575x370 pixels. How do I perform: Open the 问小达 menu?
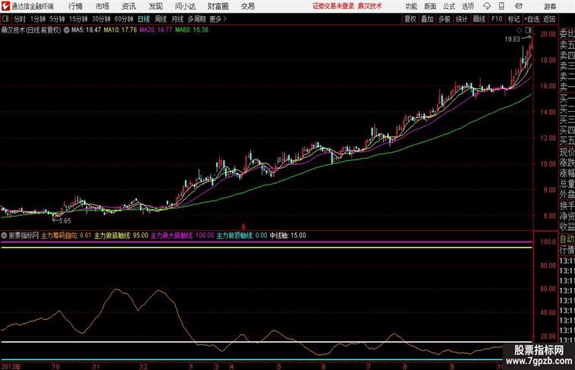(185, 6)
